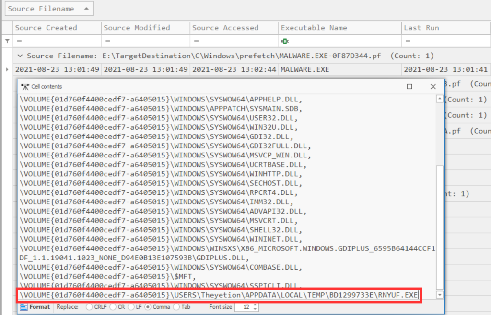Click the $MFT path line
The height and width of the screenshot is (315, 491).
[x=108, y=277]
